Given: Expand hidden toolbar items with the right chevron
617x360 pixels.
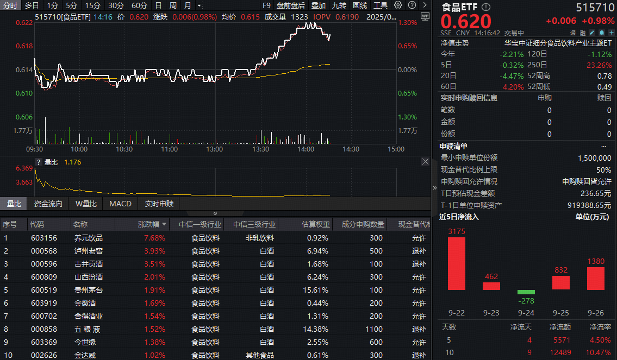Looking at the screenshot, I should (425, 5).
